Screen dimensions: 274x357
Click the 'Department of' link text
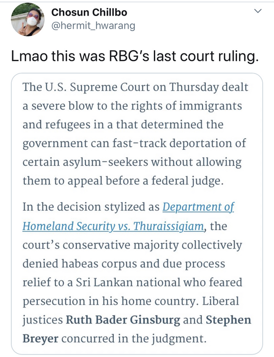point(198,207)
